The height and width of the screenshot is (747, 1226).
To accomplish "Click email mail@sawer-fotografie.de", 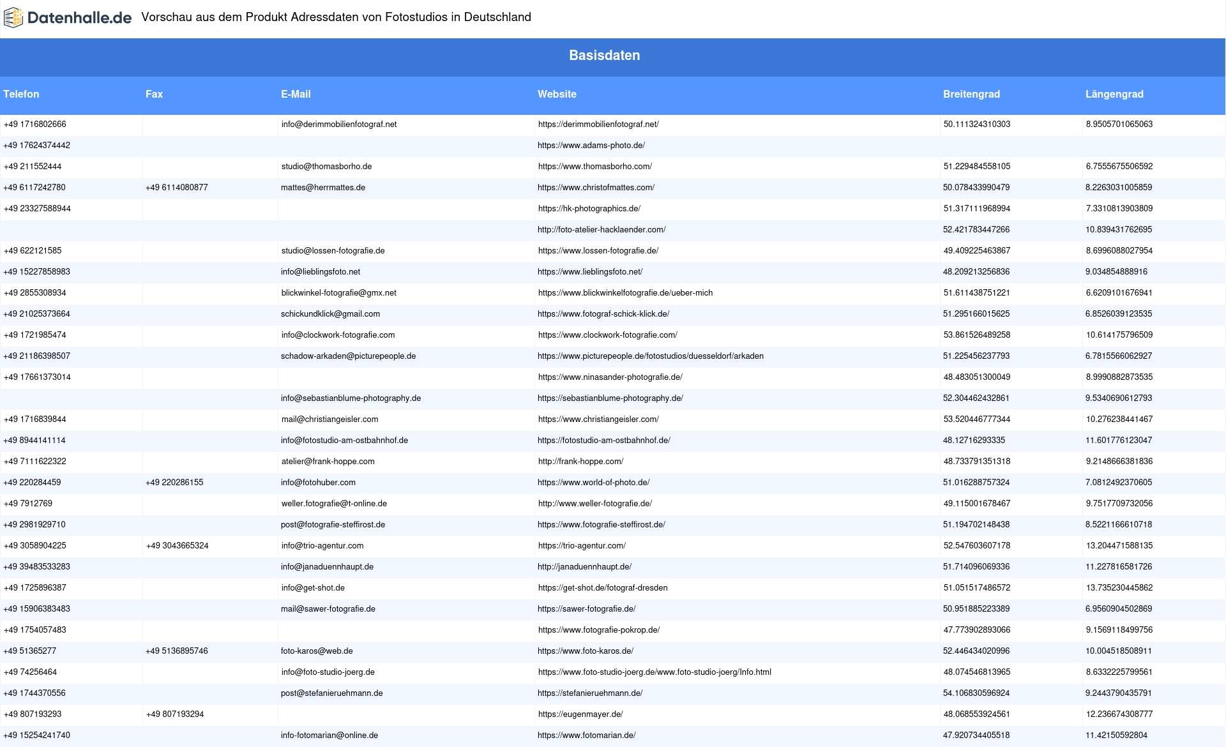I will coord(328,609).
